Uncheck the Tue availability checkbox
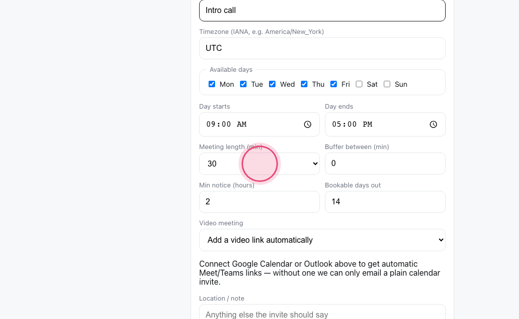Image resolution: width=519 pixels, height=319 pixels. pos(244,84)
